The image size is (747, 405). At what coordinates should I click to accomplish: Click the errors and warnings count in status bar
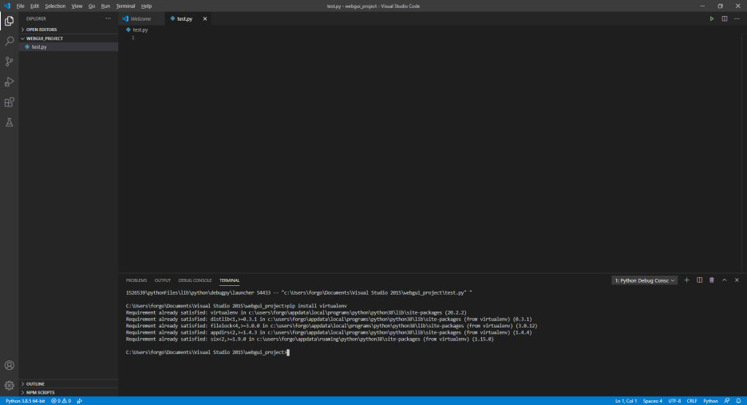[x=61, y=401]
